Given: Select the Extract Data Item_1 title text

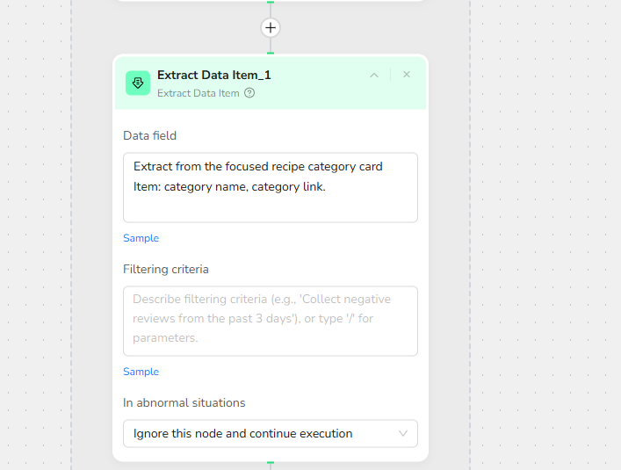Looking at the screenshot, I should (x=213, y=76).
